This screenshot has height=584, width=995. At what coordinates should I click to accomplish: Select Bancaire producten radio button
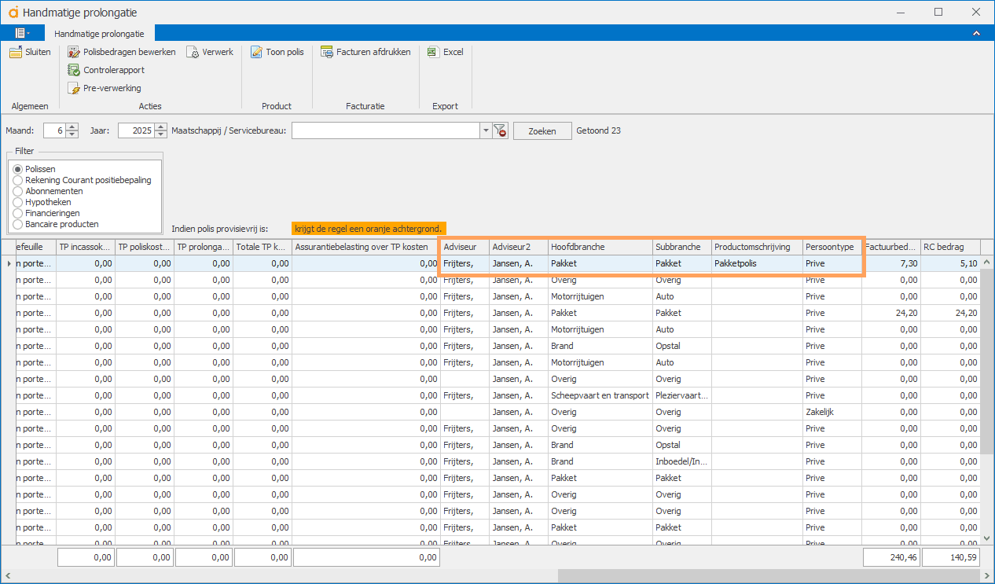click(18, 224)
